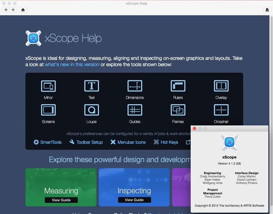Click the Mirror label text
Image resolution: width=273 pixels, height=214 pixels.
48,98
